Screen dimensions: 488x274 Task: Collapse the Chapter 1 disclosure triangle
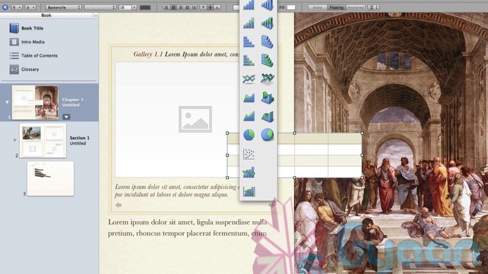(7, 102)
